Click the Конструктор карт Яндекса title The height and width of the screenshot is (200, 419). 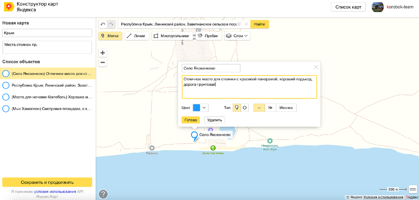(37, 7)
